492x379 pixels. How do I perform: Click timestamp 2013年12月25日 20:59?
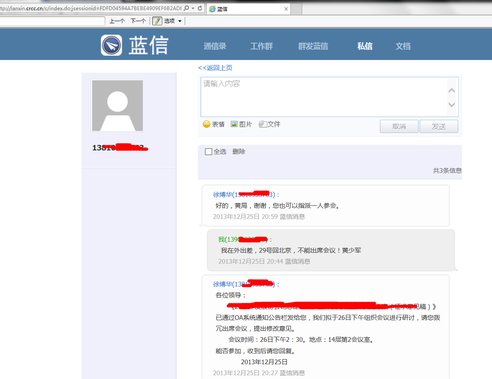246,216
